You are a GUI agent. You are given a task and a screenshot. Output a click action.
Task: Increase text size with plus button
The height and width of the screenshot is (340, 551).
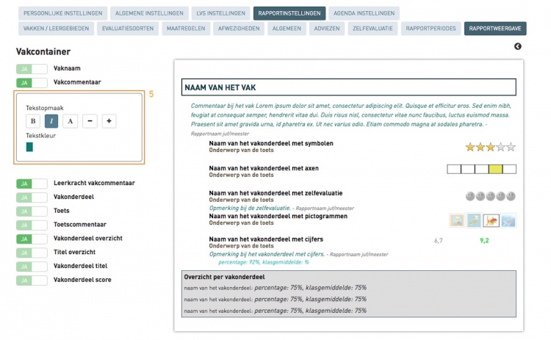click(x=109, y=121)
